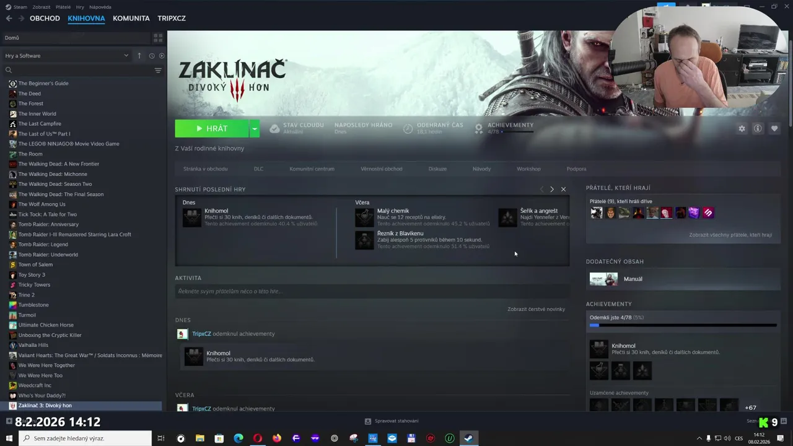Show +67 more locked achievements
This screenshot has width=793, height=446.
pyautogui.click(x=750, y=408)
